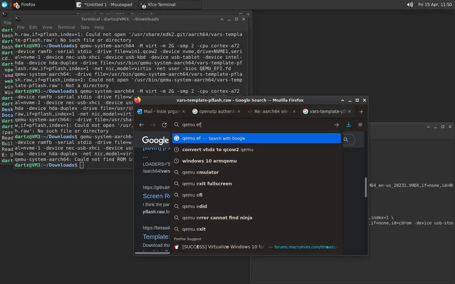Screen dimensions: 455x284
Task: Shade the Terminal window with up-arrow button
Action: tap(222, 19)
